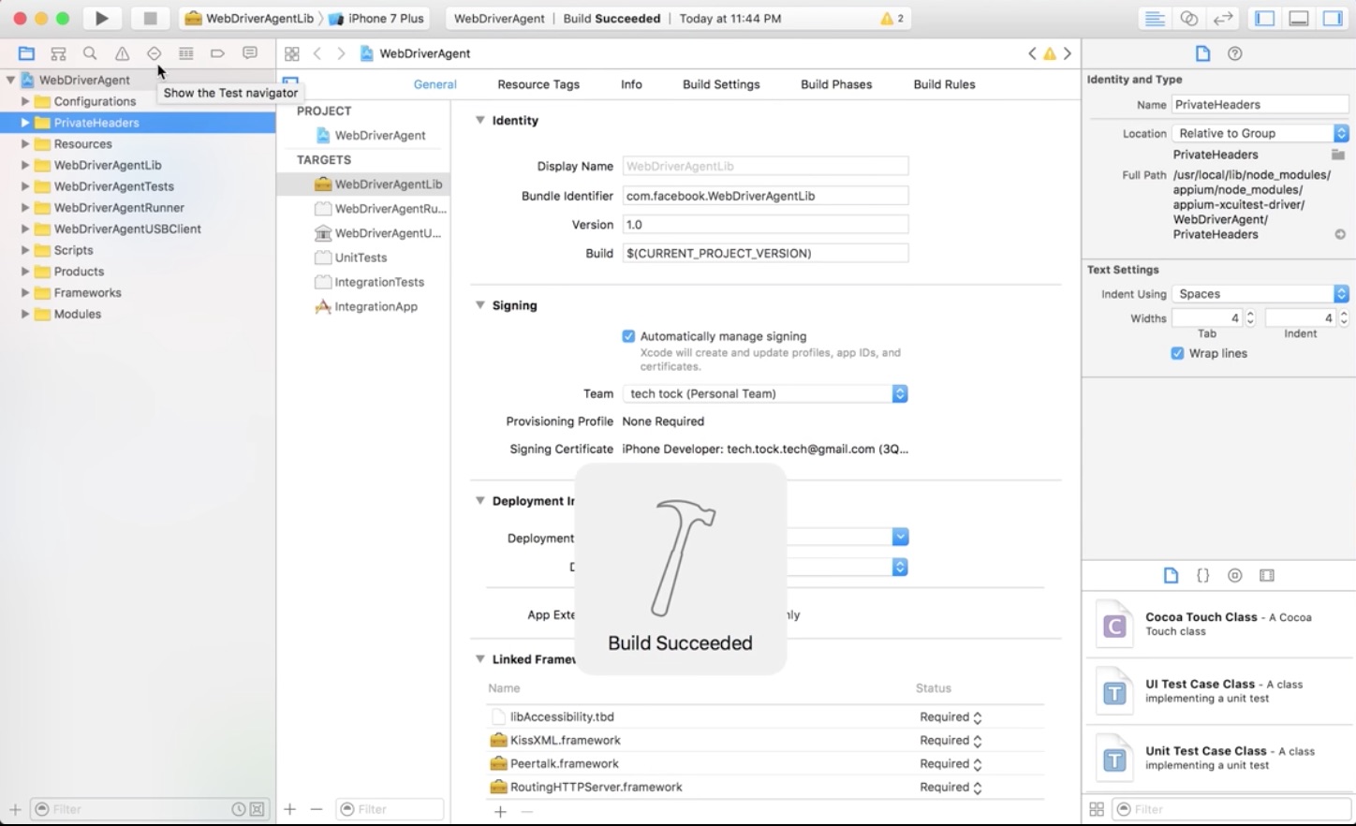Open the Indent Using Spaces dropdown
The height and width of the screenshot is (826, 1356).
1260,294
